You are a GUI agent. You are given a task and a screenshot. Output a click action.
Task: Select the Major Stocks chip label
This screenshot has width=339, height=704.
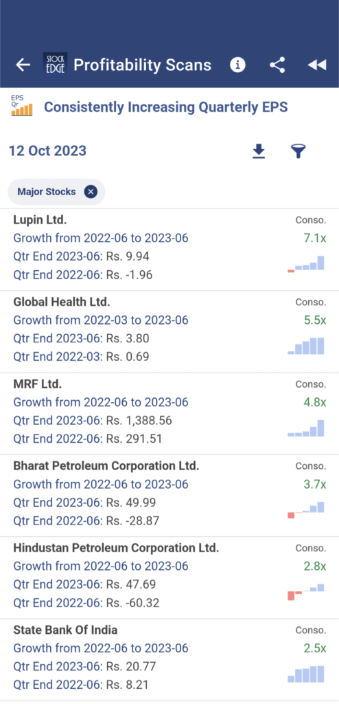[x=47, y=192]
